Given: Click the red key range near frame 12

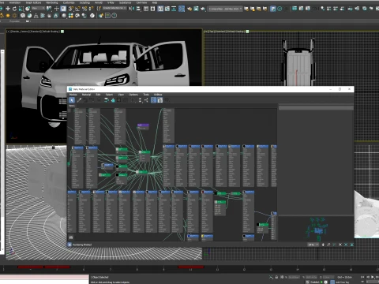Looking at the screenshot, I should (191, 267).
